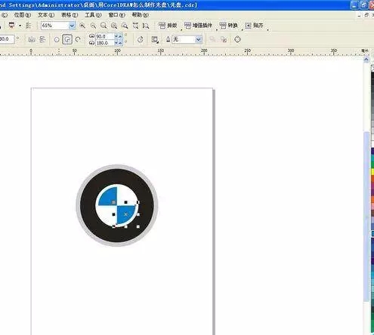Select the Ellipse shape type icon

click(x=57, y=39)
